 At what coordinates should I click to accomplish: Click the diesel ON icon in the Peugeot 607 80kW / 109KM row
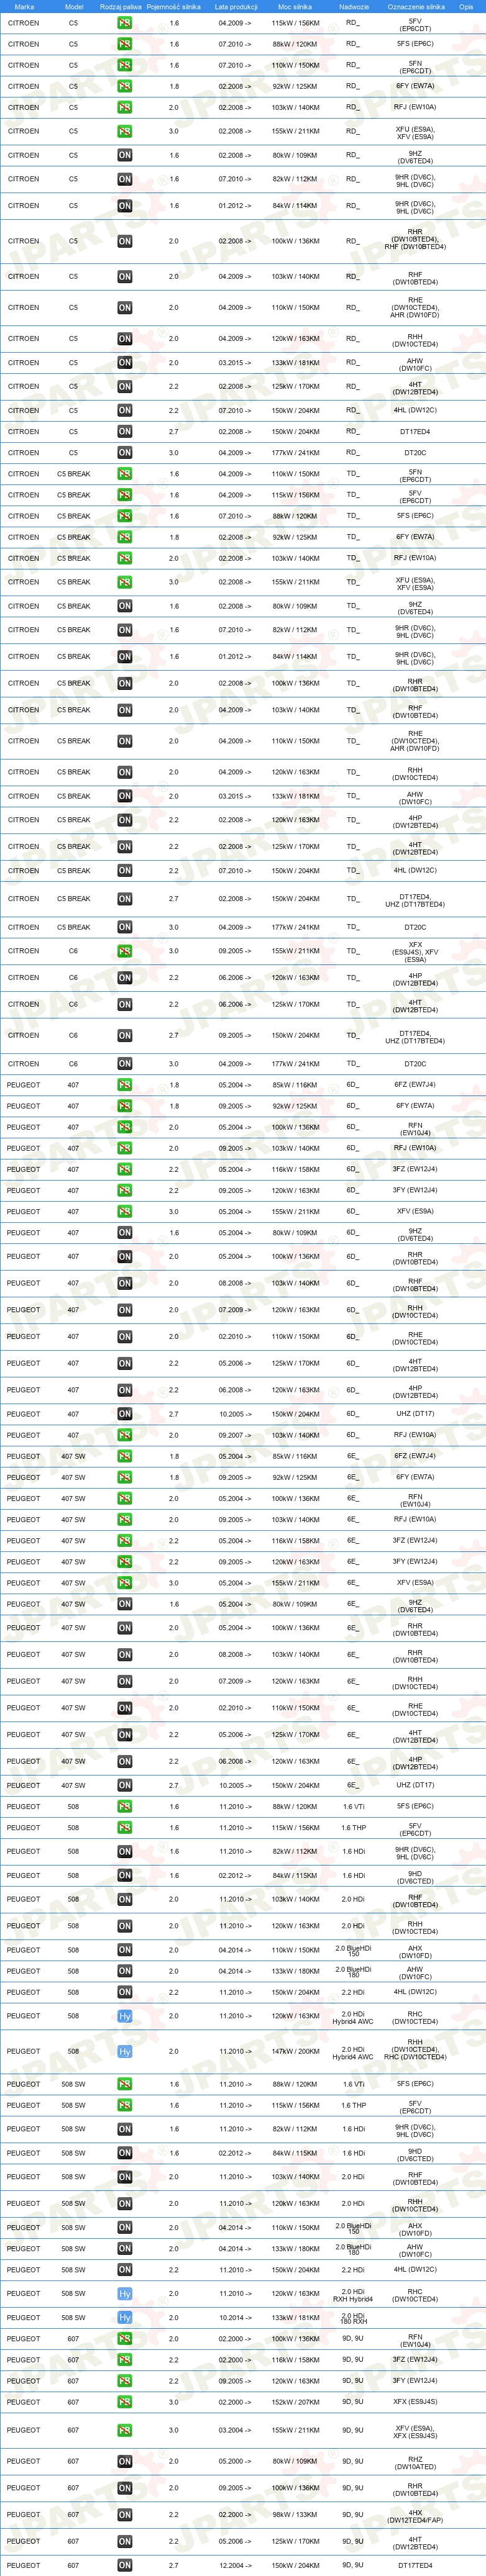124,2461
